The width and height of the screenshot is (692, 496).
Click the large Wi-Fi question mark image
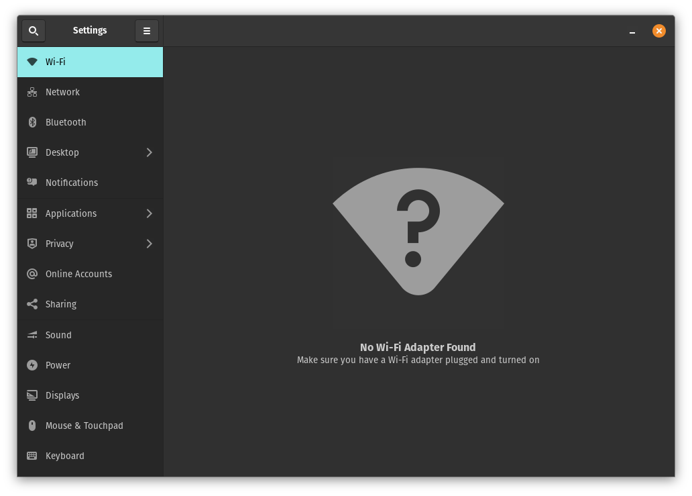click(418, 230)
